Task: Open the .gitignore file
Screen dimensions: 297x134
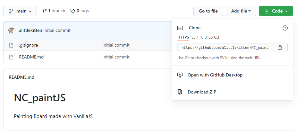Action: coord(29,45)
